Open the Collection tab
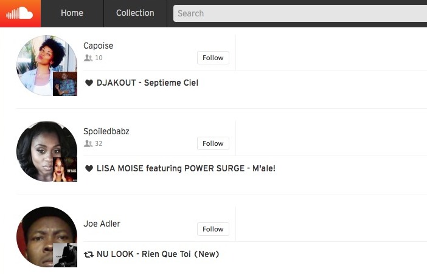 click(135, 13)
